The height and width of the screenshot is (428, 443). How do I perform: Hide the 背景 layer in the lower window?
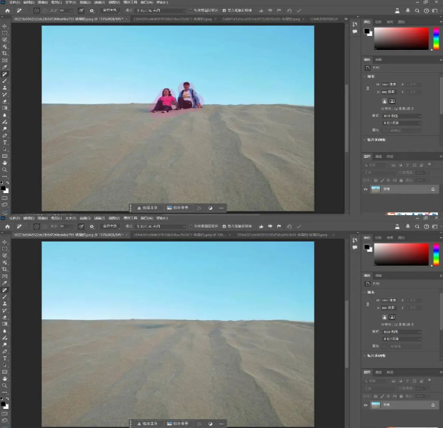point(366,405)
